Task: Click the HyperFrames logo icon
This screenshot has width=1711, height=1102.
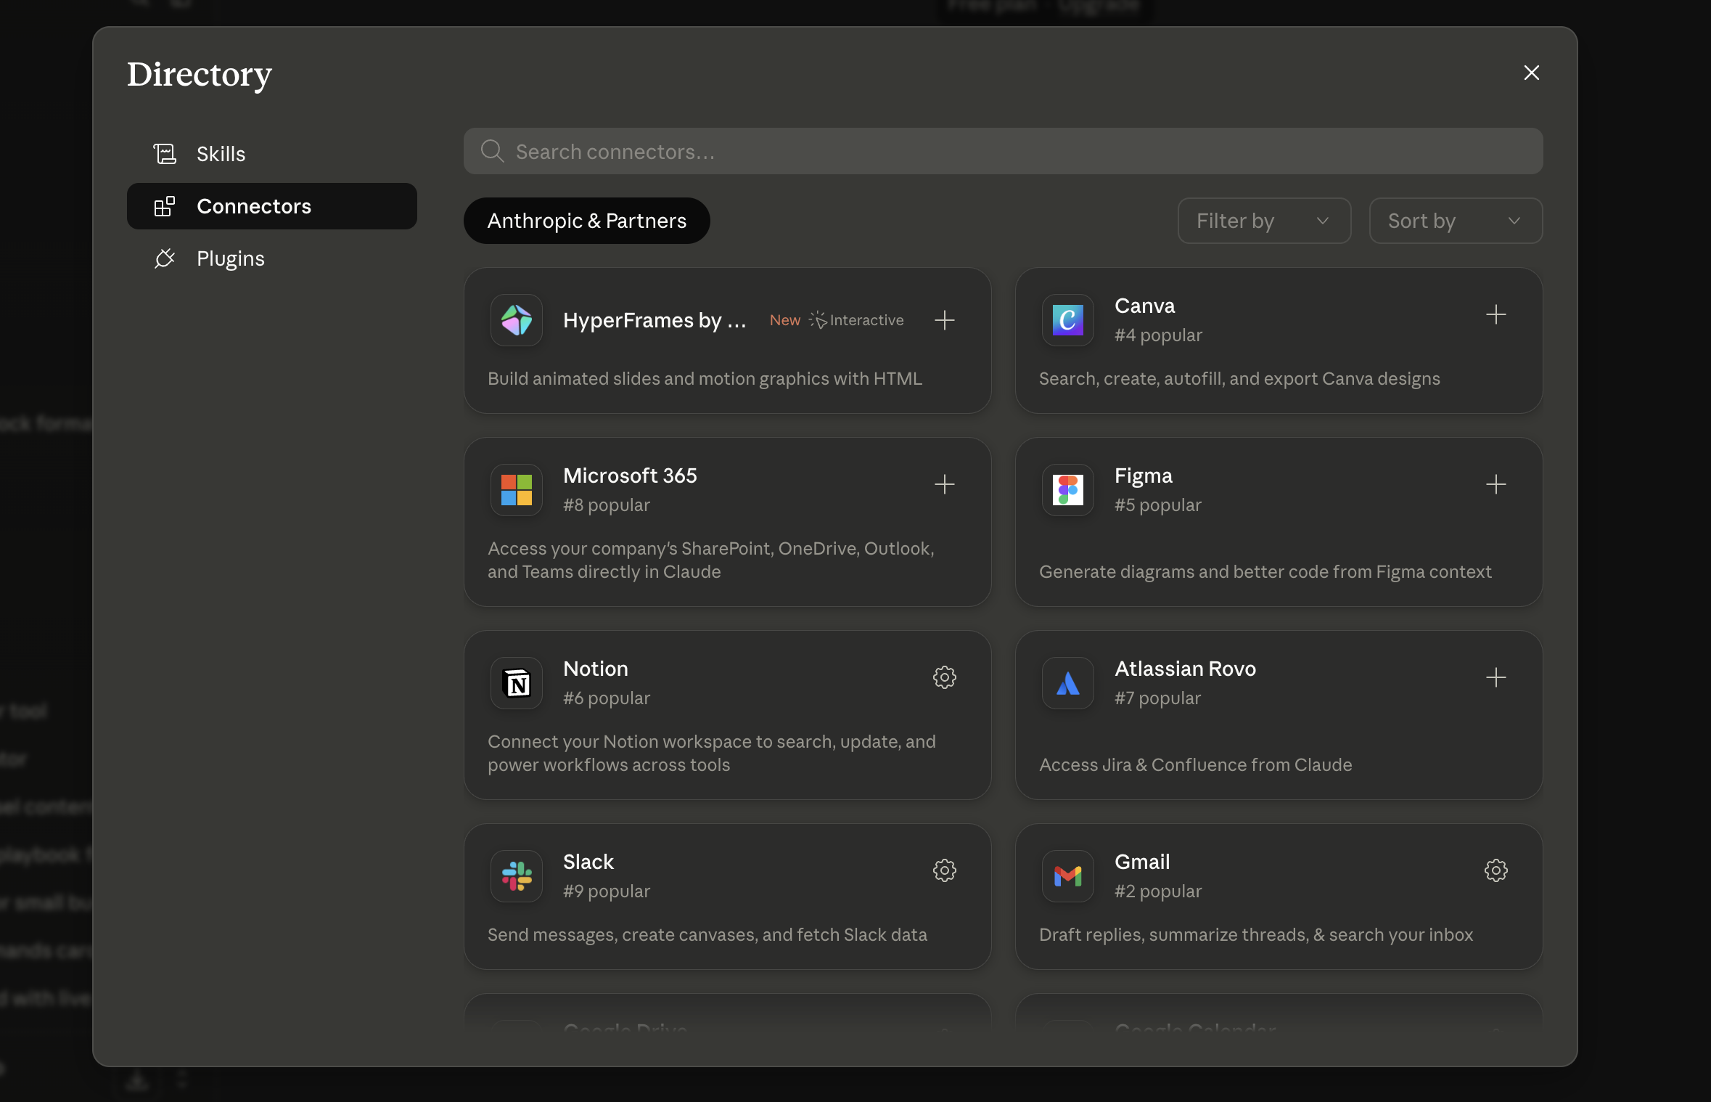Action: [517, 320]
